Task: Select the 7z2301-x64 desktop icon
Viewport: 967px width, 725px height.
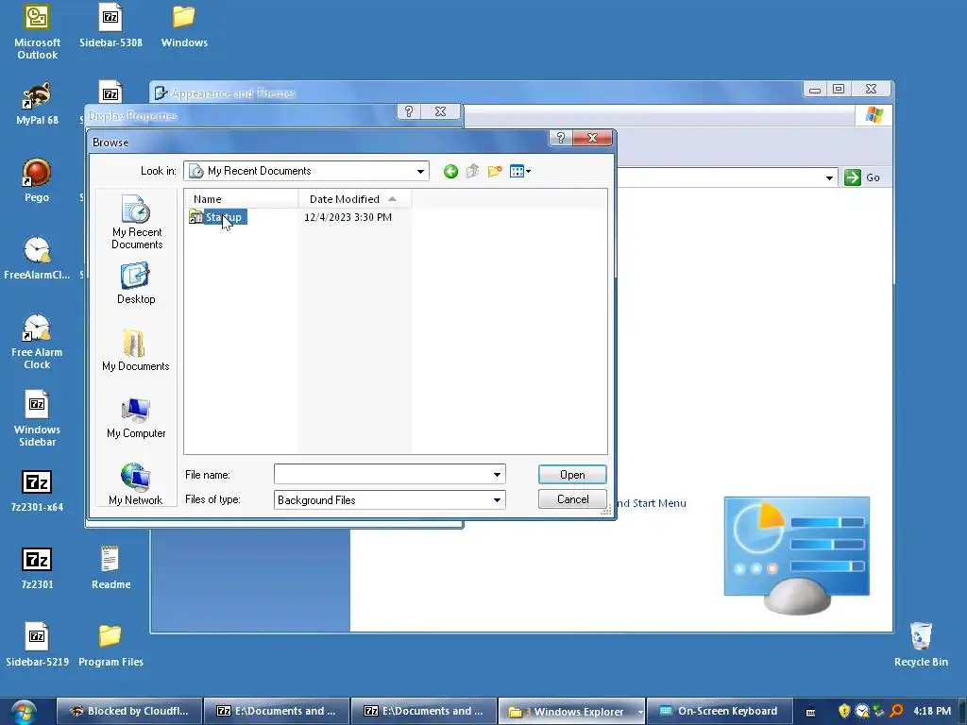Action: tap(37, 491)
